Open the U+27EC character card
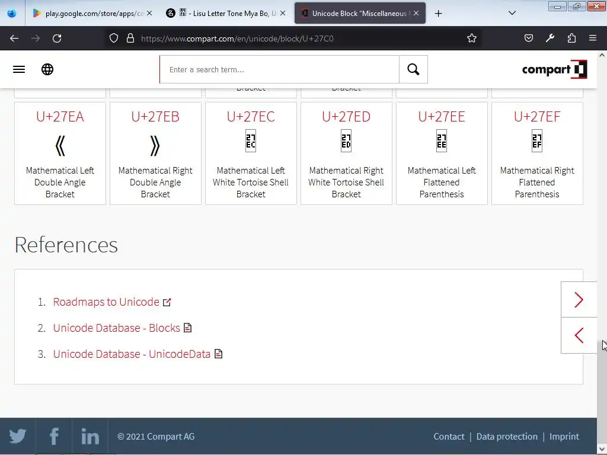This screenshot has height=455, width=607. [251, 153]
